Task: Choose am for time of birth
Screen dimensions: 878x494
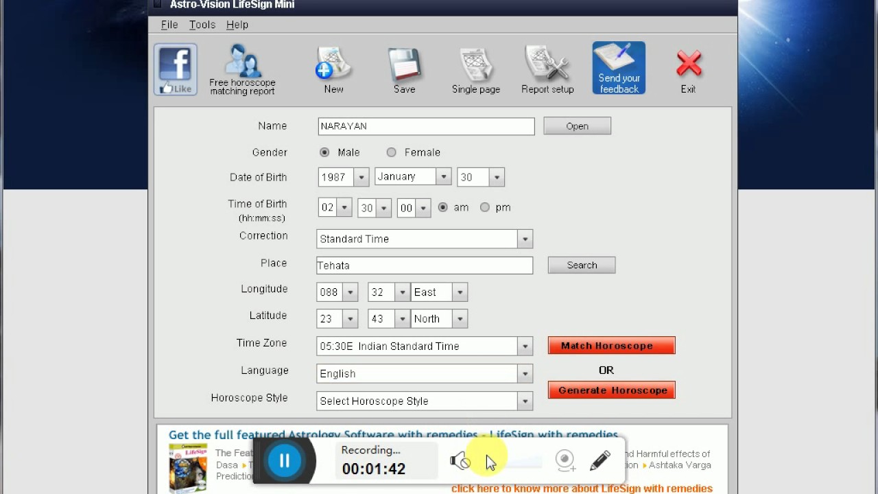Action: (442, 207)
